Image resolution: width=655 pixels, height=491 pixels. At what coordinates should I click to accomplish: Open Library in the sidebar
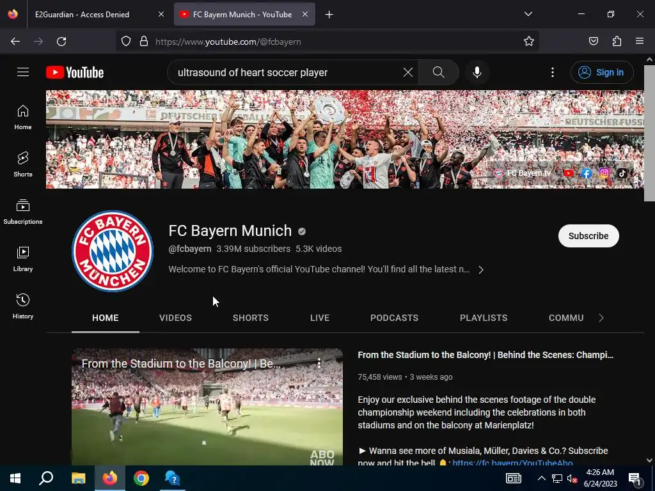(x=23, y=260)
